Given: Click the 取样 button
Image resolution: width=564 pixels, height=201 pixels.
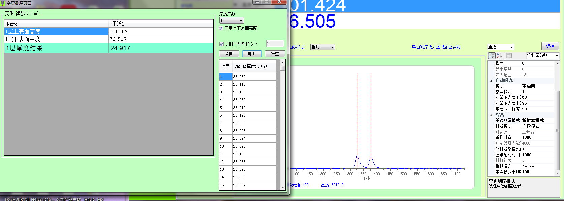Looking at the screenshot, I should pyautogui.click(x=229, y=54).
